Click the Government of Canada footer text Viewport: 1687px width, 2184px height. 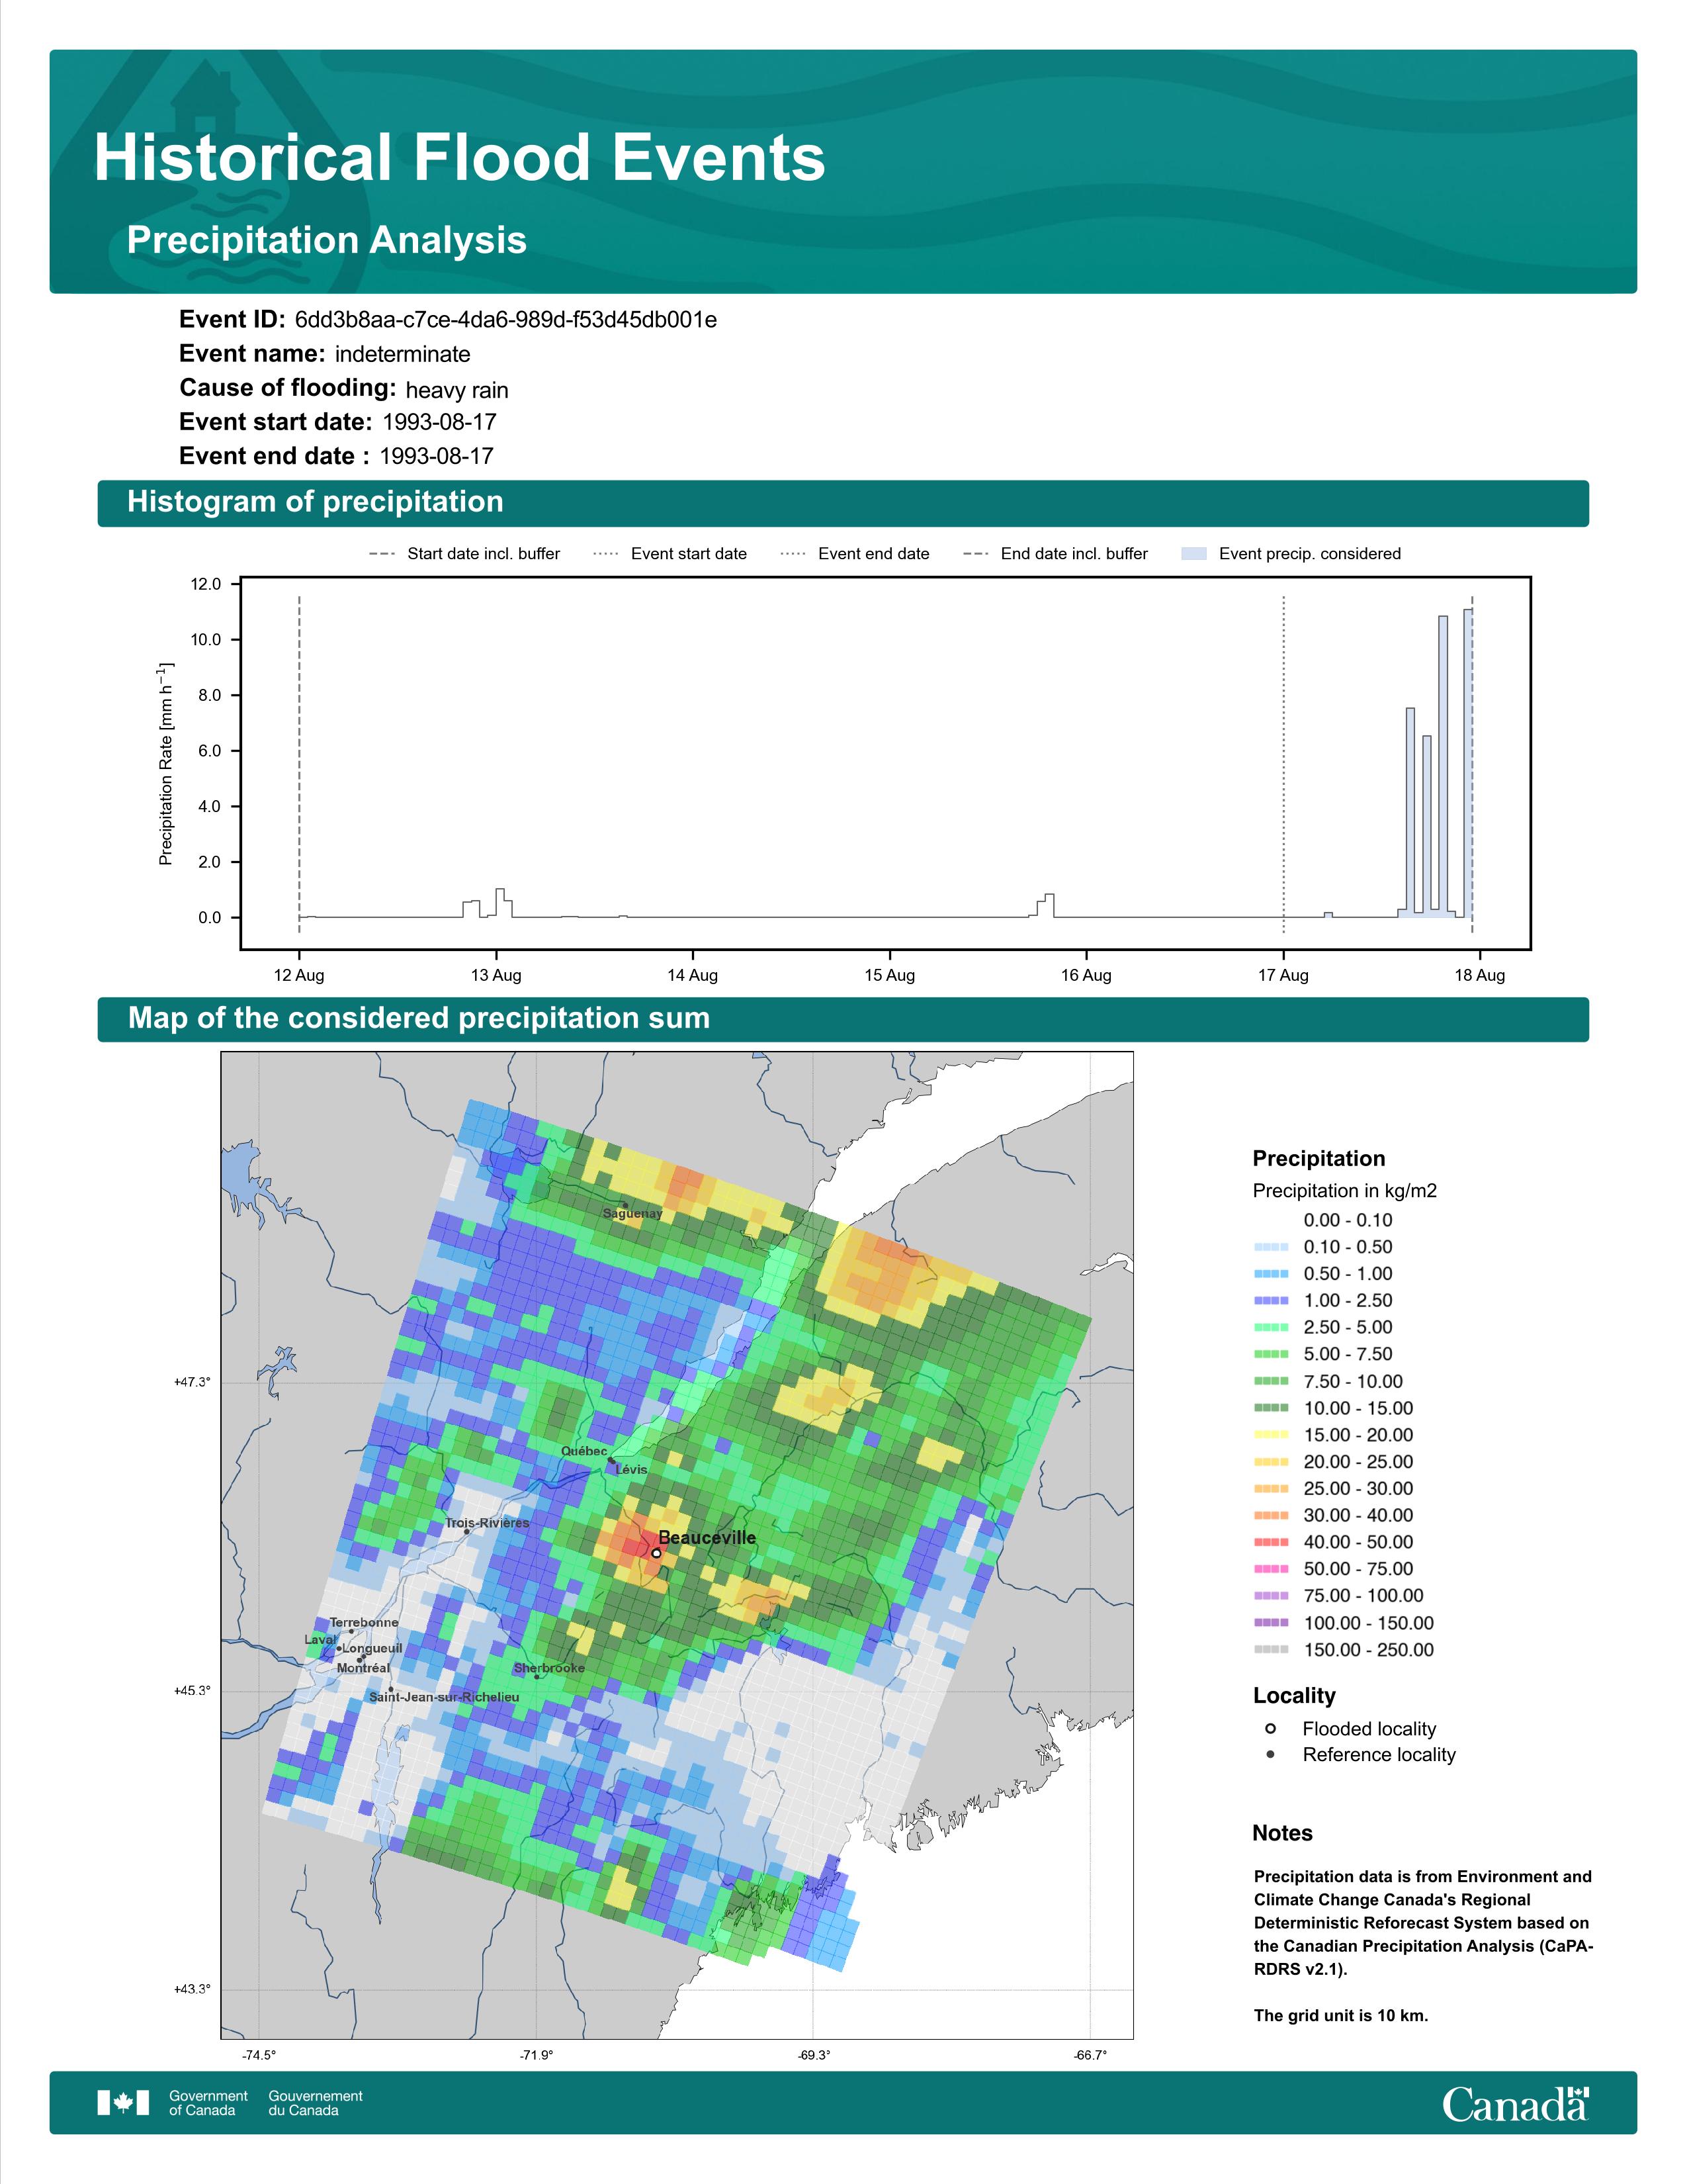(208, 2103)
